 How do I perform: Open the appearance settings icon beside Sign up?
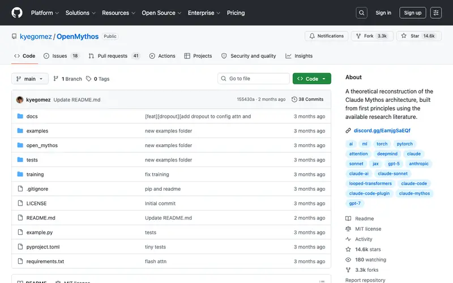coord(435,12)
